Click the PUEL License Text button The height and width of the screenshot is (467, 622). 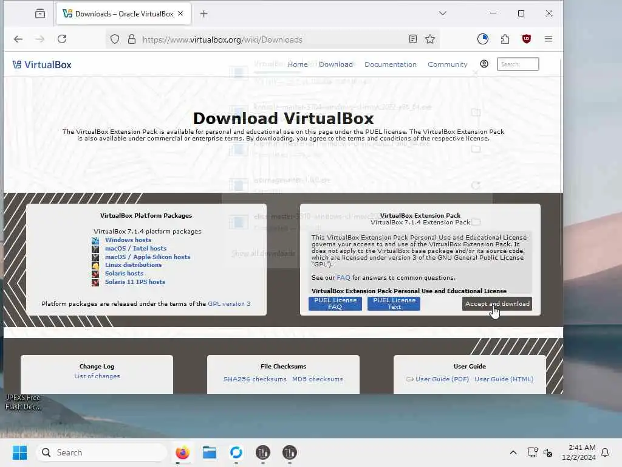click(x=394, y=303)
